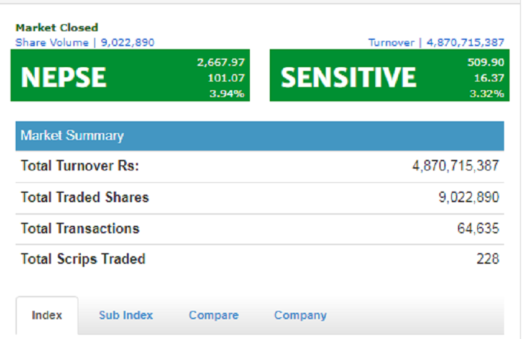Screen dimensions: 522x339
Task: Click the Total Traded Shares row label
Action: tap(85, 198)
